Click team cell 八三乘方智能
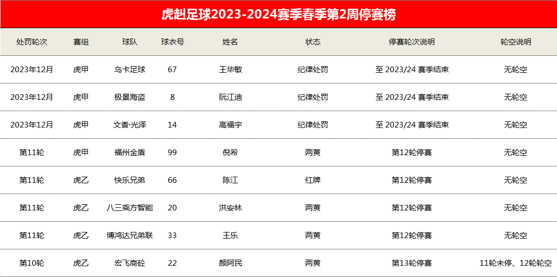The height and width of the screenshot is (277, 557). [x=130, y=208]
